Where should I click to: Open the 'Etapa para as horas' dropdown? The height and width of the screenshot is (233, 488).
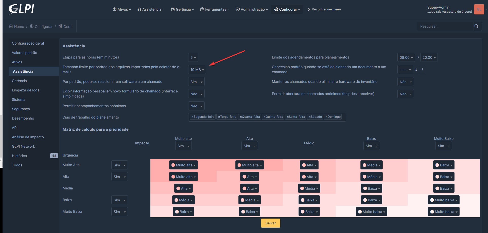(x=193, y=57)
